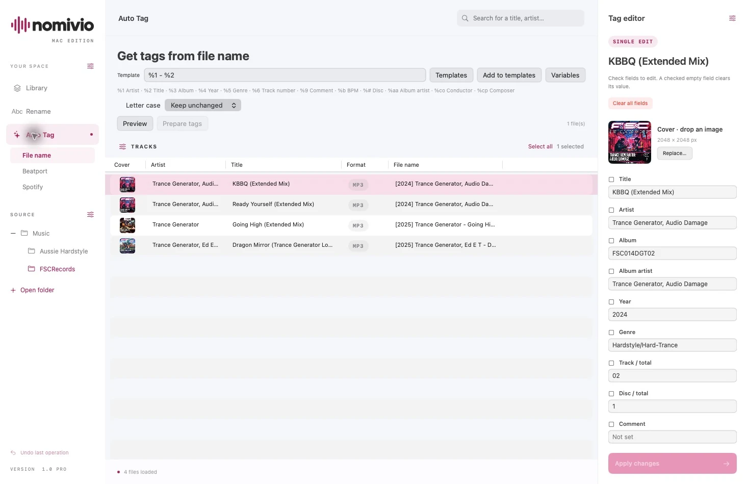Screen dimensions: 747x484
Task: Select the Spotify sub-item
Action: [x=33, y=187]
